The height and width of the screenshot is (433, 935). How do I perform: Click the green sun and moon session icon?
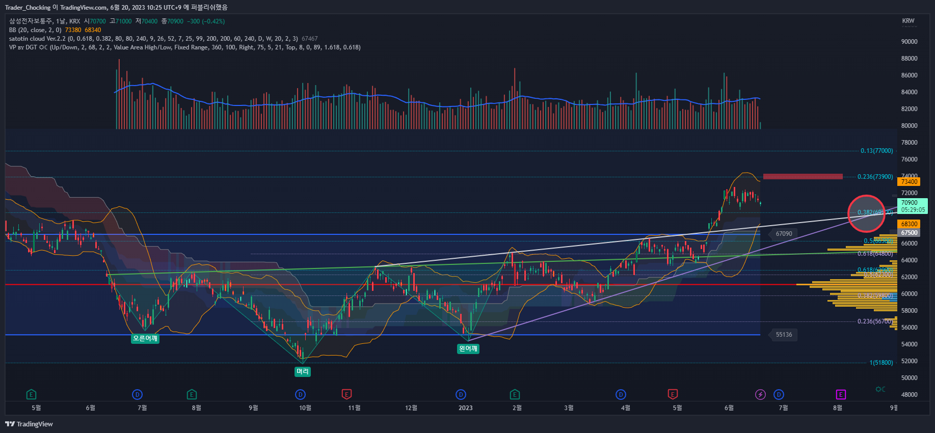pos(880,389)
